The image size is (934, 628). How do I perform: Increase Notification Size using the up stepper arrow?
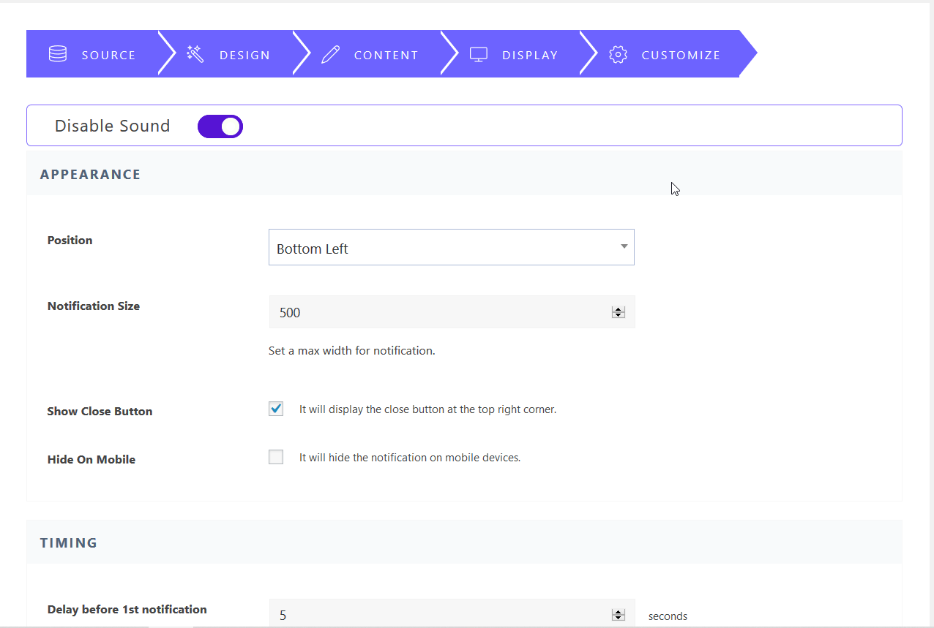619,309
